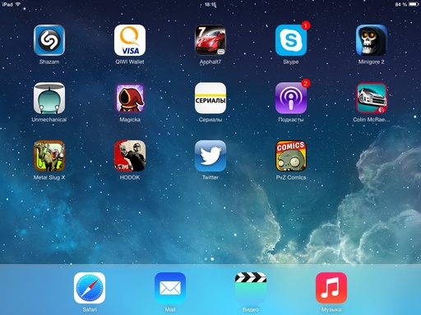Viewport: 421px width, 315px height.
Task: Launch the HODOK app
Action: click(x=130, y=156)
